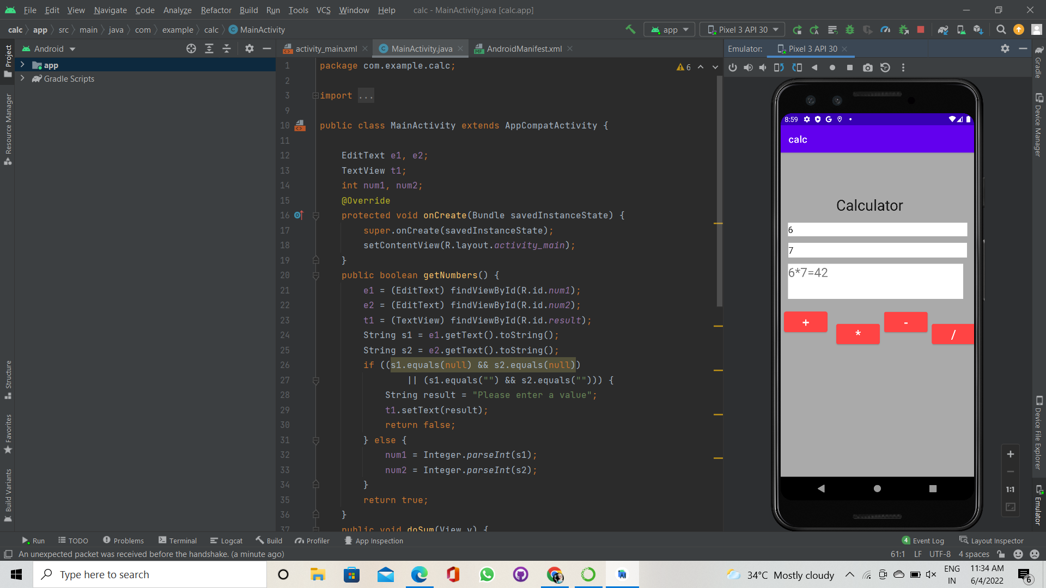Viewport: 1046px width, 588px height.
Task: Increase emulator volume with volume up icon
Action: pos(748,68)
